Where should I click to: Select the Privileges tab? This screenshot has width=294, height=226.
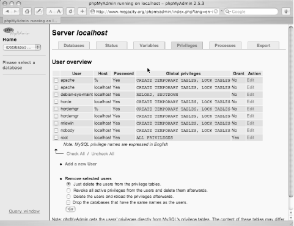pos(187,45)
